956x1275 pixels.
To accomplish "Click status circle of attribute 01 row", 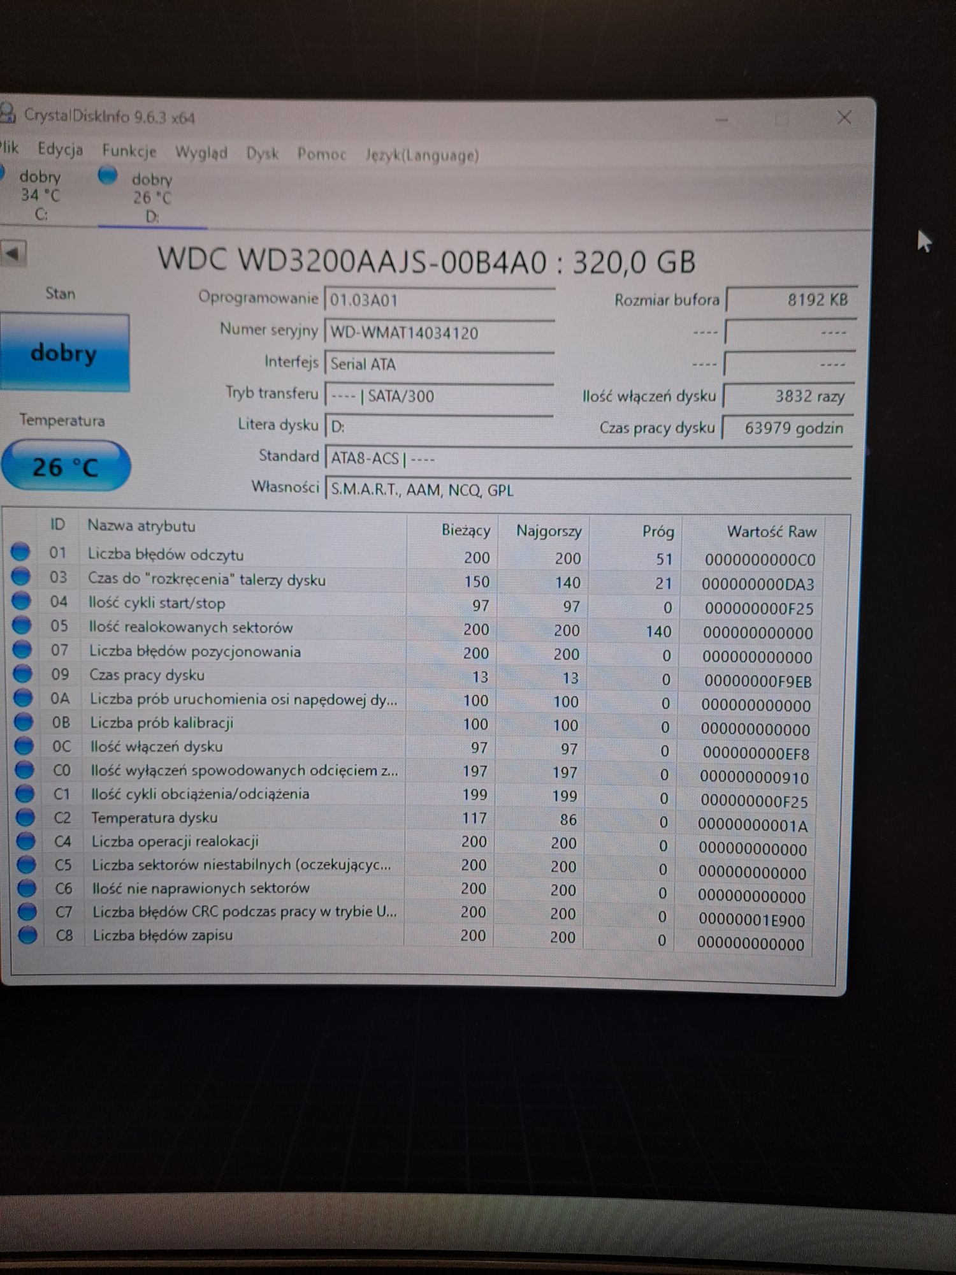I will [x=20, y=551].
